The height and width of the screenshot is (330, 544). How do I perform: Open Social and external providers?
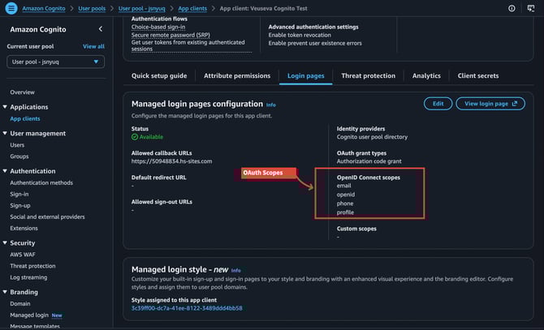(47, 216)
